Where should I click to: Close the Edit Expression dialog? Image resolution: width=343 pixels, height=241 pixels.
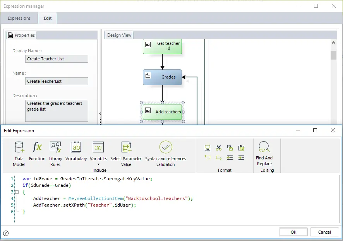[333, 130]
